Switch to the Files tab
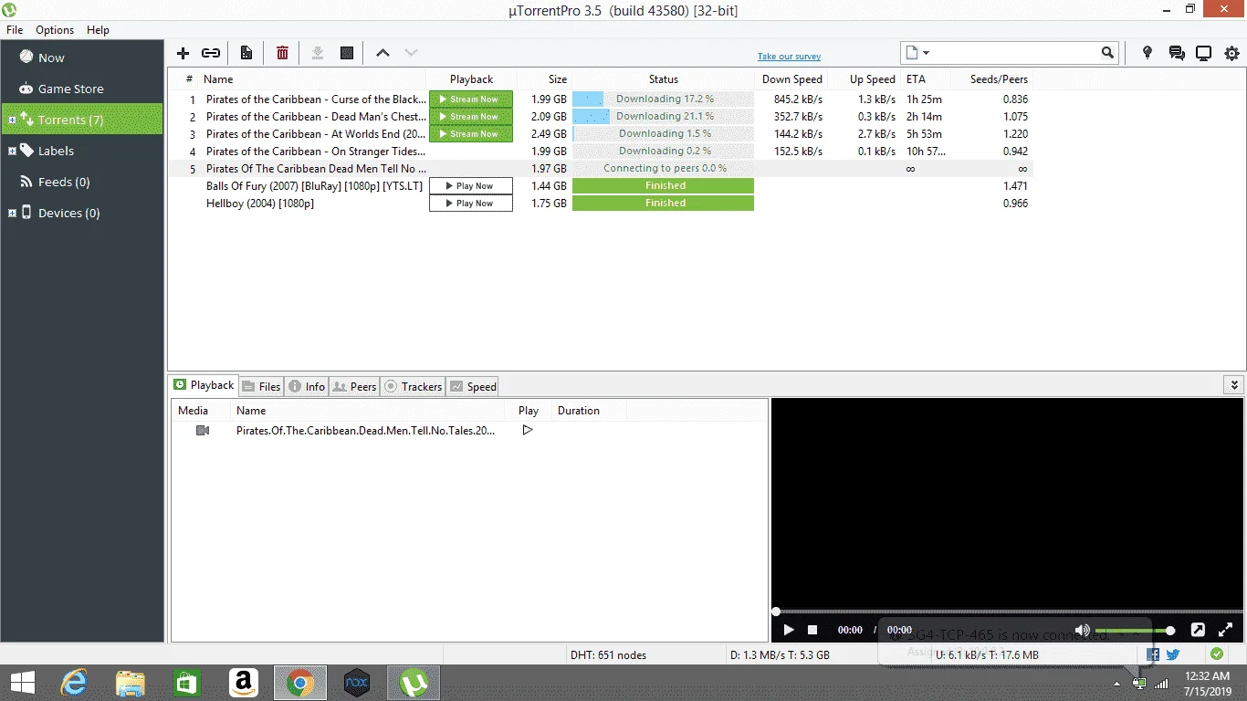 pos(261,386)
